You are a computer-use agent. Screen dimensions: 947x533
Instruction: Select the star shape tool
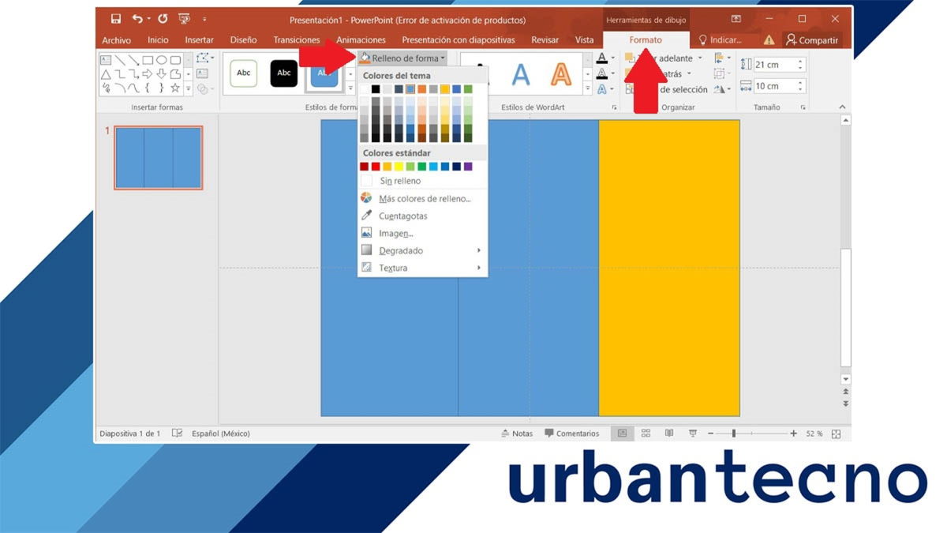(175, 88)
